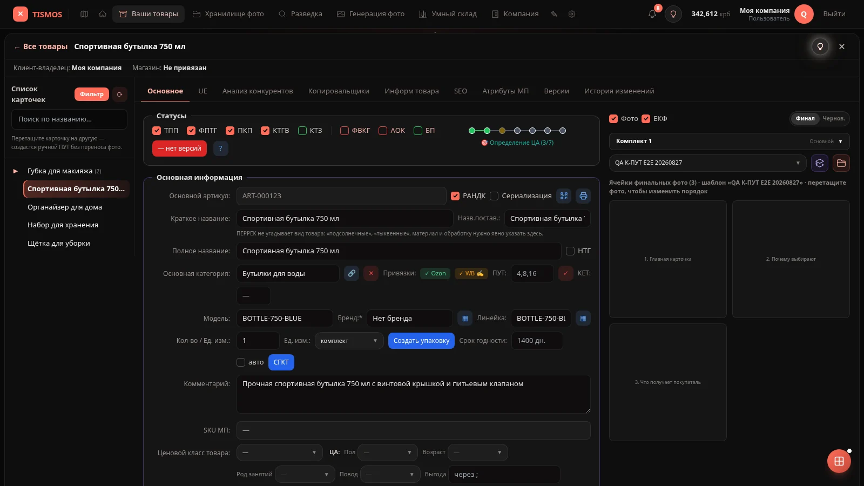This screenshot has height=486, width=864.
Task: Click the category link chain icon
Action: click(352, 273)
